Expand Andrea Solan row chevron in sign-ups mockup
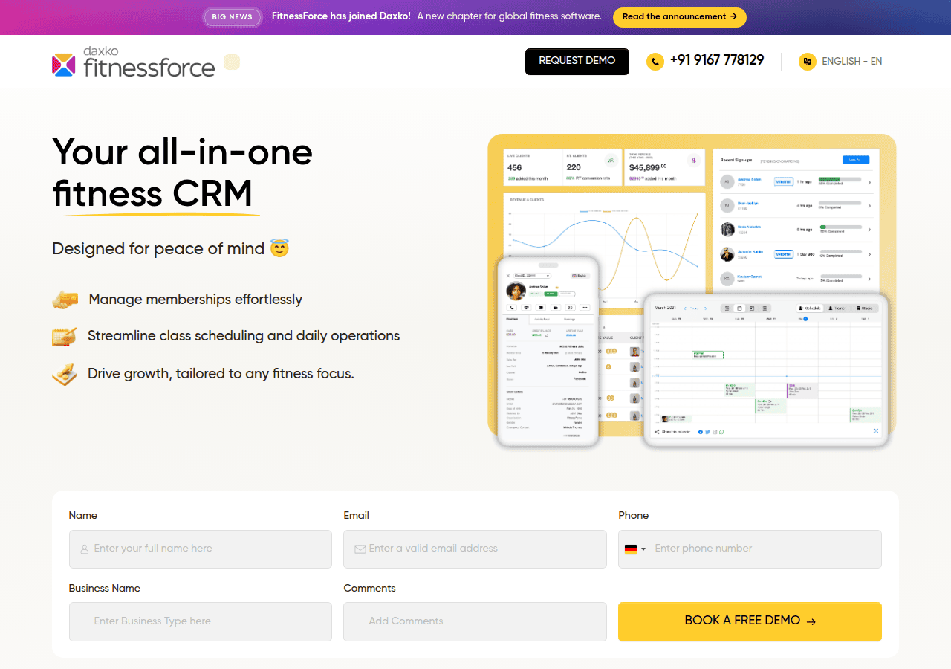The image size is (951, 669). [869, 182]
